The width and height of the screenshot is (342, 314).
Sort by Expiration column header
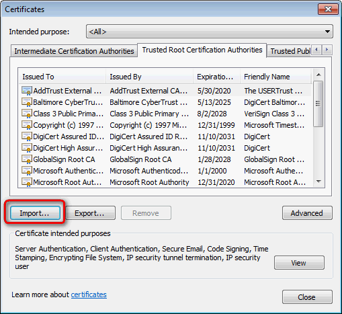pos(216,77)
